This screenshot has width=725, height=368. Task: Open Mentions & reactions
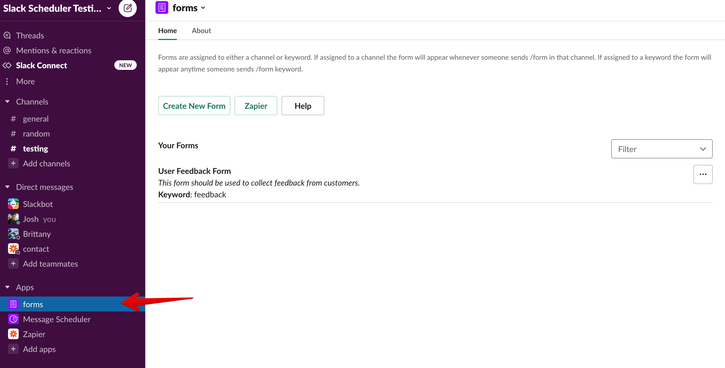click(53, 50)
